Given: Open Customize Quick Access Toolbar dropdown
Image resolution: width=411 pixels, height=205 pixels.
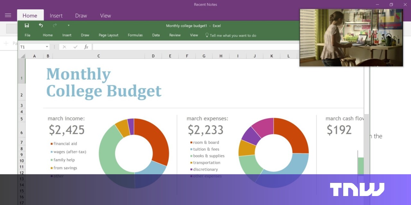Looking at the screenshot, I should pyautogui.click(x=68, y=26).
